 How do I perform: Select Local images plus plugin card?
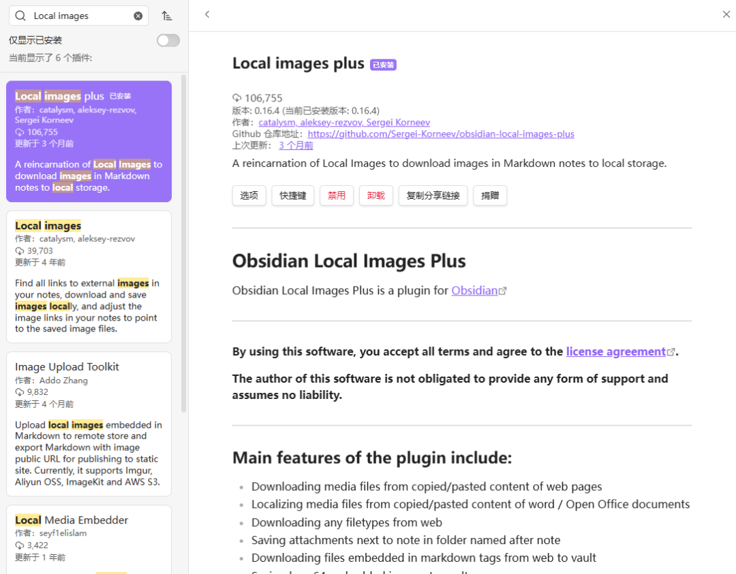[x=89, y=141]
